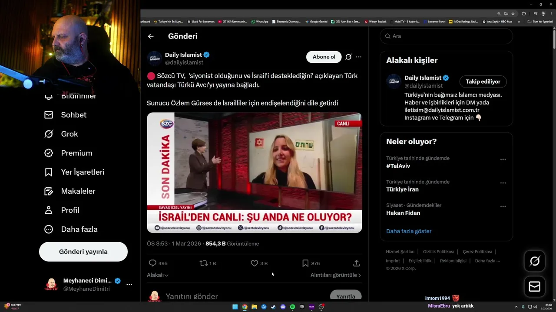Click the share icon on the post

(x=356, y=263)
